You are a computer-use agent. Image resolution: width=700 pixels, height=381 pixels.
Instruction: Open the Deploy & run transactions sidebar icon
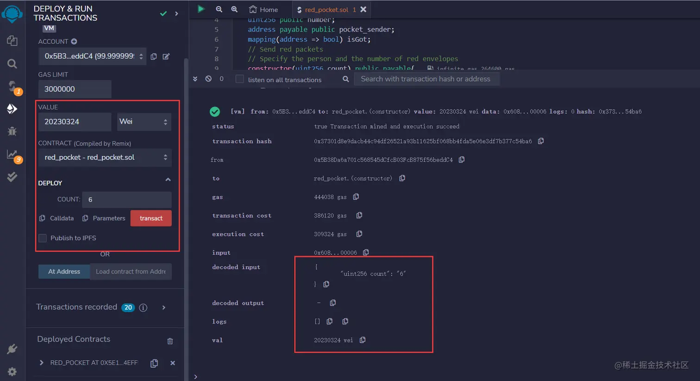[12, 109]
